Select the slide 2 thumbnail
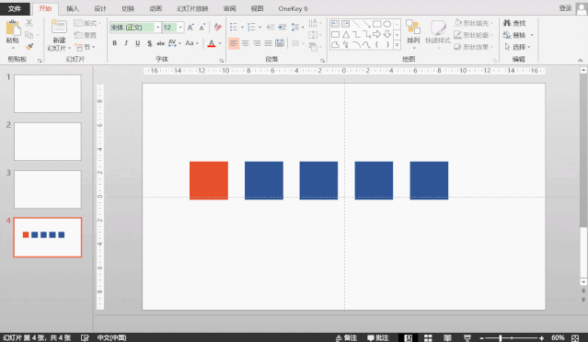588x342 pixels. (x=48, y=142)
